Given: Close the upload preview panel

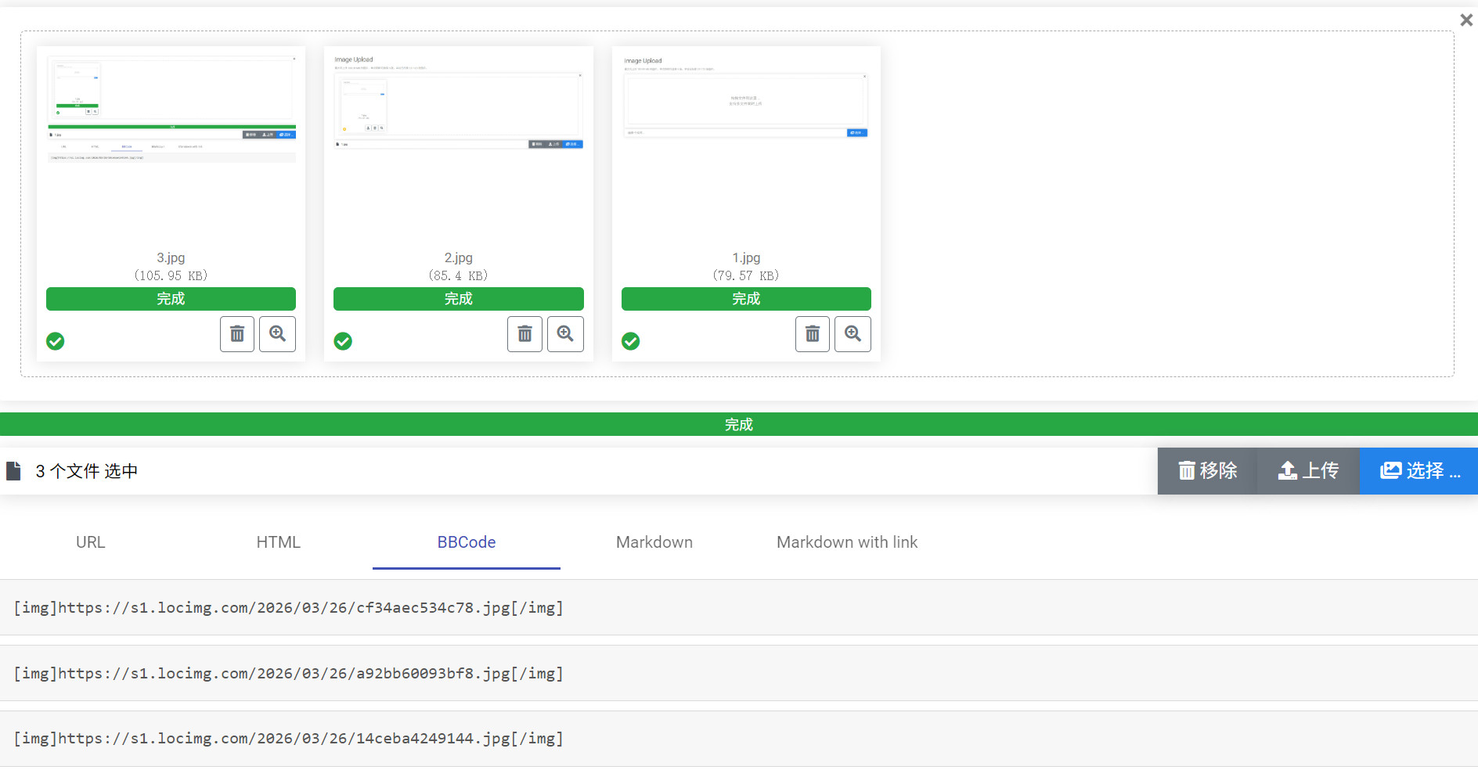Looking at the screenshot, I should click(1465, 20).
